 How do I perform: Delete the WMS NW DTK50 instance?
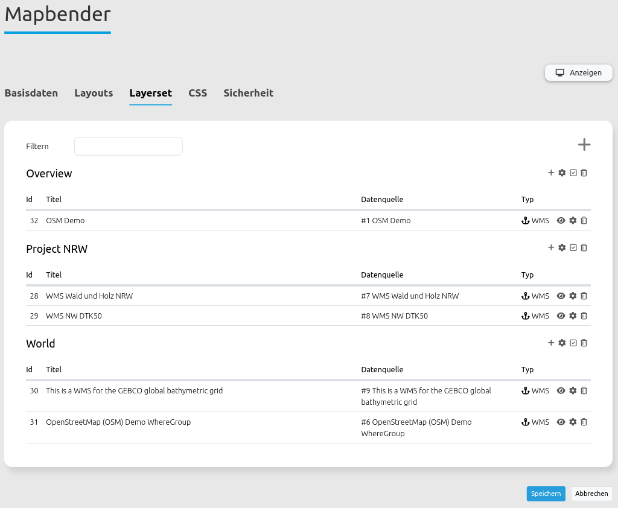(x=584, y=316)
